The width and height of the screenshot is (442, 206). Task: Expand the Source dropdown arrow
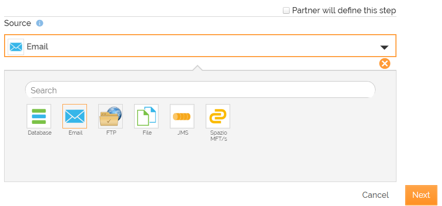[385, 47]
